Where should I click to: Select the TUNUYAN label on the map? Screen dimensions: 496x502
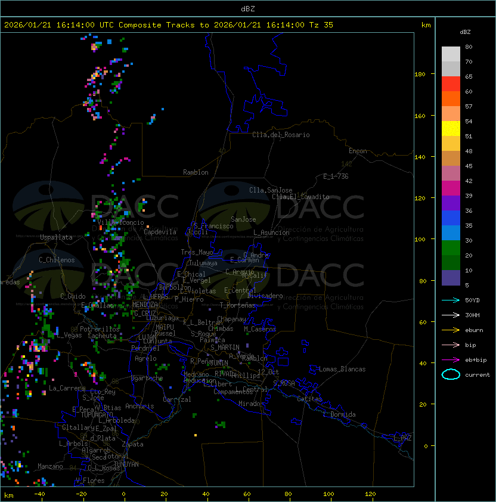[x=126, y=464]
